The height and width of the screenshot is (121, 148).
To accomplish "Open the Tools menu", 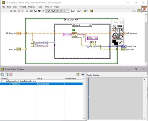I will pos(40,7).
